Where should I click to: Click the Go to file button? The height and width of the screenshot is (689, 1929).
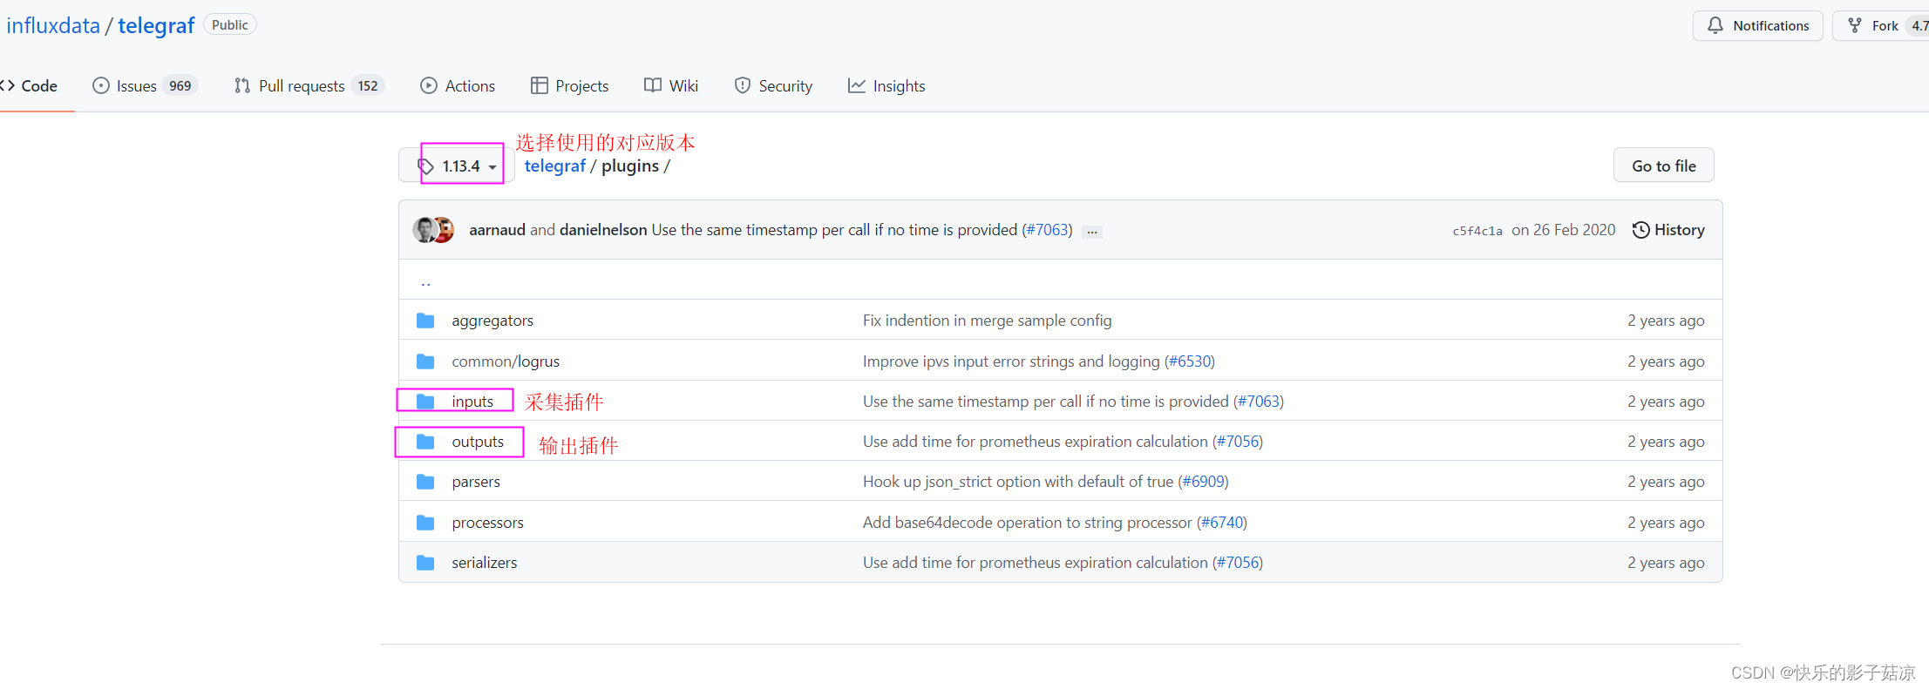tap(1663, 165)
